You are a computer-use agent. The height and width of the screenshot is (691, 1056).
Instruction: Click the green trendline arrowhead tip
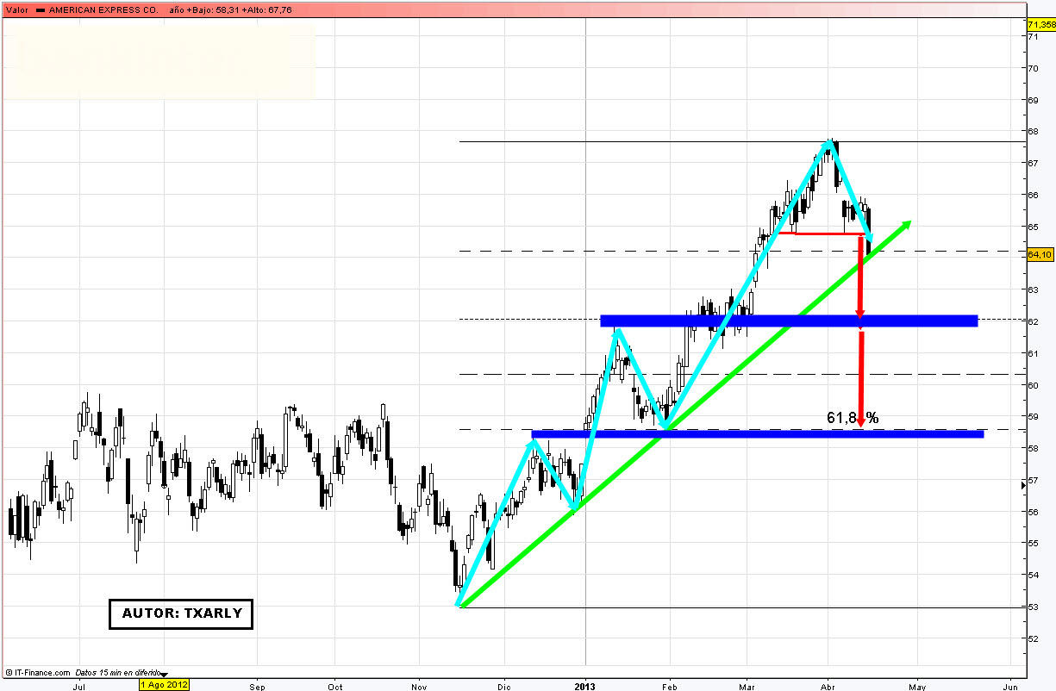(909, 223)
